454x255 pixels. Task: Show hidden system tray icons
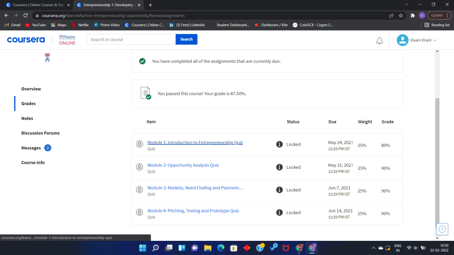(x=373, y=248)
